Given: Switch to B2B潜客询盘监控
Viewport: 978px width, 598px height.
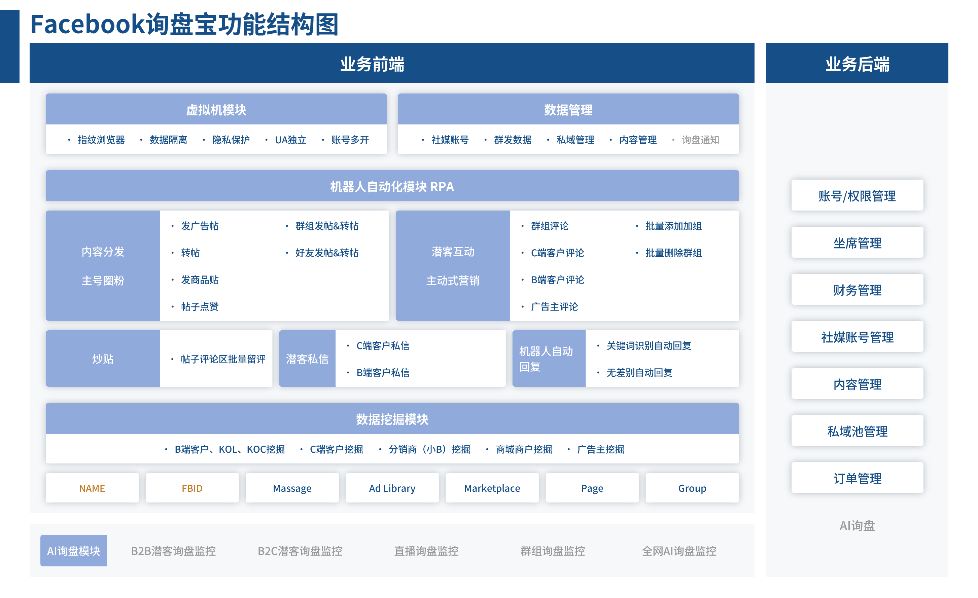Looking at the screenshot, I should click(x=173, y=551).
